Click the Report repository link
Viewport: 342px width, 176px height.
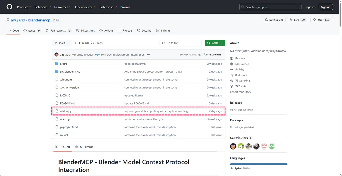click(241, 92)
